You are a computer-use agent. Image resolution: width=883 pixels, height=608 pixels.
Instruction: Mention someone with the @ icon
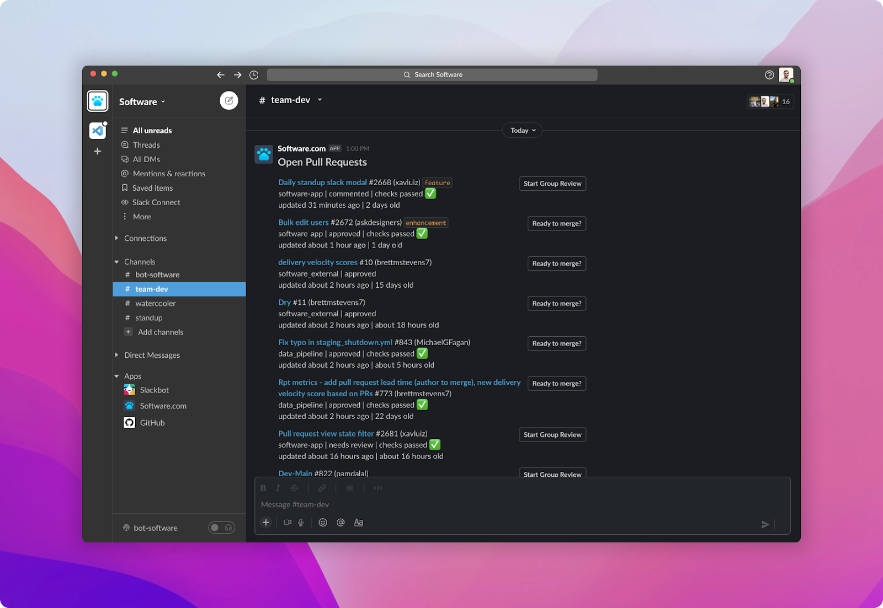(341, 523)
